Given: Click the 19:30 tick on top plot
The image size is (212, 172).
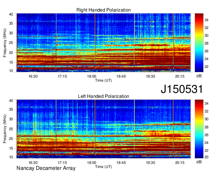Looking at the screenshot, I should [150, 76].
